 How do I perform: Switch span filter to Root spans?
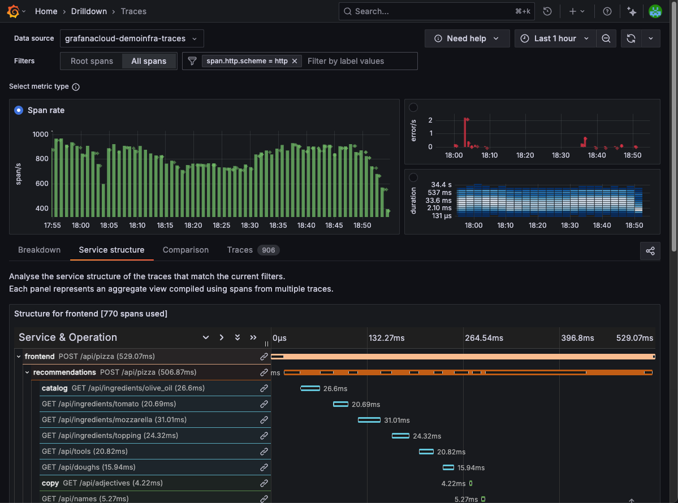[x=92, y=61]
